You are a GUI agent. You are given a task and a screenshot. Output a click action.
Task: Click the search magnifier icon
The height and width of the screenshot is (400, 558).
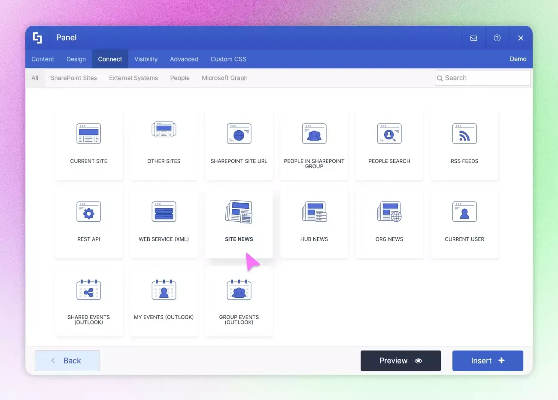pyautogui.click(x=440, y=78)
